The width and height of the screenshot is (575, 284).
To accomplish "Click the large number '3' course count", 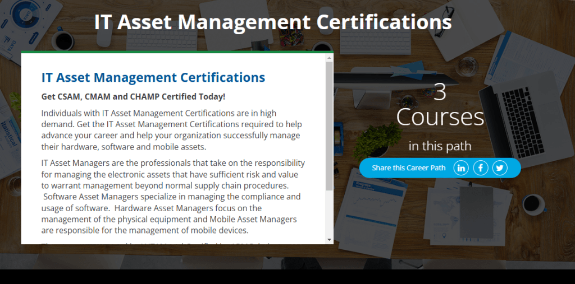I will (x=440, y=92).
